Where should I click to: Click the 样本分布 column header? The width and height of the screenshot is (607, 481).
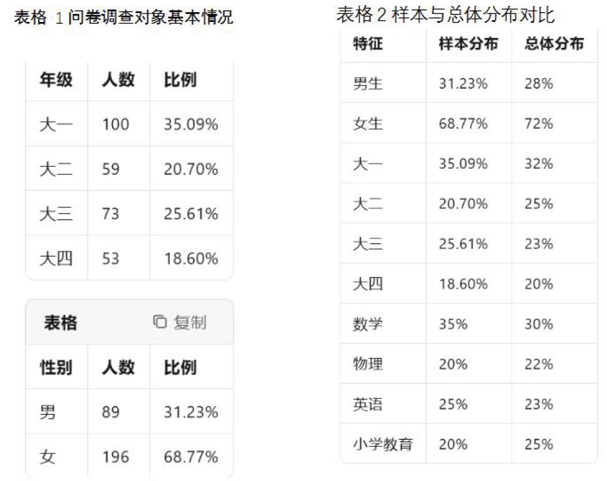coord(468,44)
